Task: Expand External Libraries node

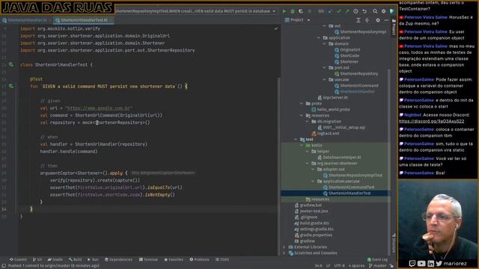Action: (x=284, y=247)
